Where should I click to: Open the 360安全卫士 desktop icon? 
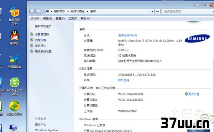point(15,108)
